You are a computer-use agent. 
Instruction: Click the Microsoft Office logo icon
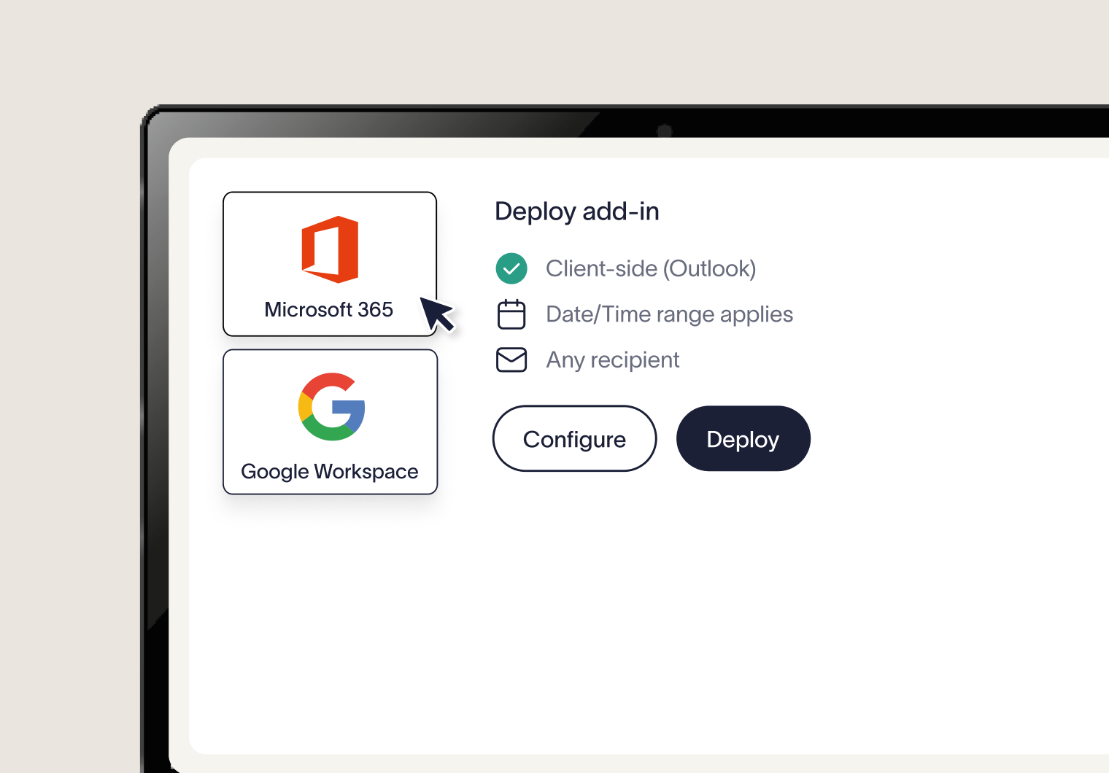[330, 249]
